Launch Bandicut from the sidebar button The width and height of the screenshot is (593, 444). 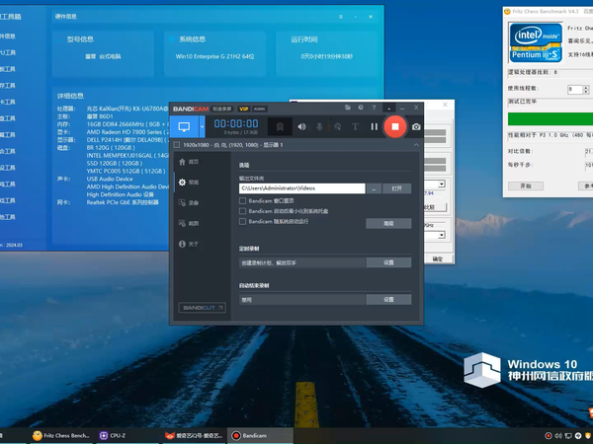pos(202,308)
